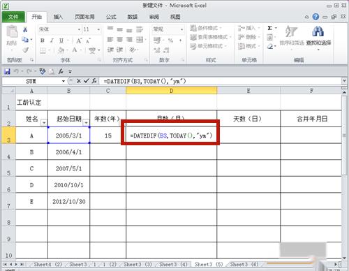Toggle Bold formatting
Screen dimensions: 349x271
[x=43, y=41]
